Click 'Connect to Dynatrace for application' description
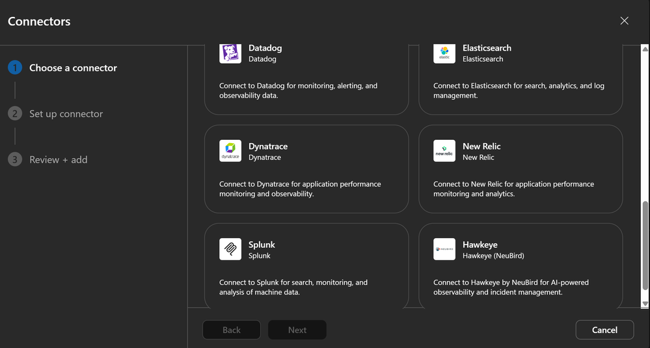650x348 pixels. click(300, 189)
